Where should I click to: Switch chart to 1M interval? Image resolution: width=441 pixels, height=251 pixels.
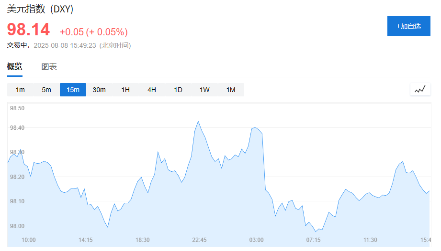[231, 90]
